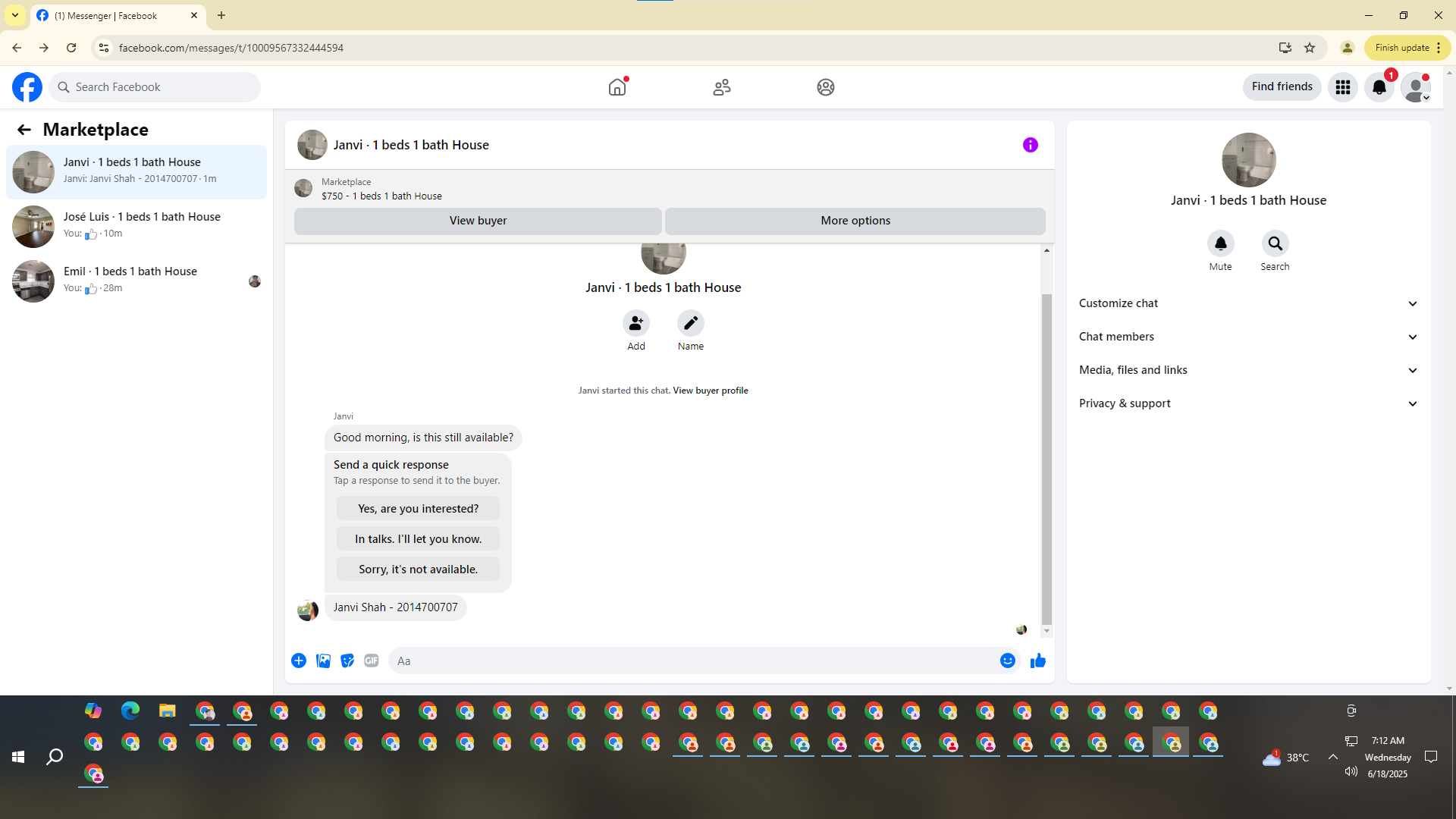
Task: Send a thumbs-up like
Action: (1038, 661)
